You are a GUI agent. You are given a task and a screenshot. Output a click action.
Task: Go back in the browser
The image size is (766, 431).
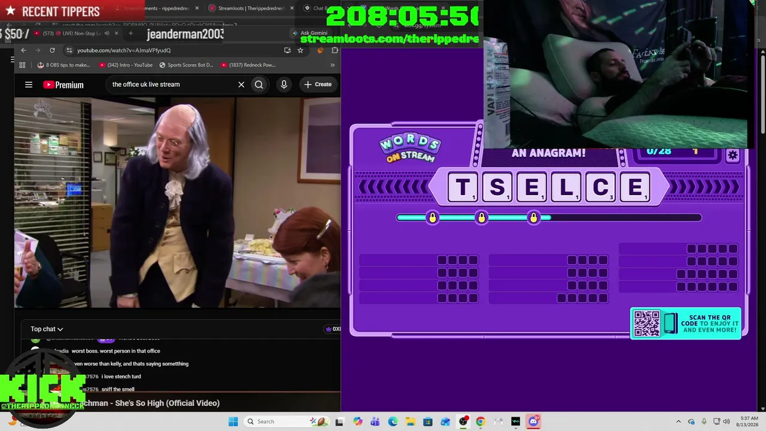tap(23, 50)
